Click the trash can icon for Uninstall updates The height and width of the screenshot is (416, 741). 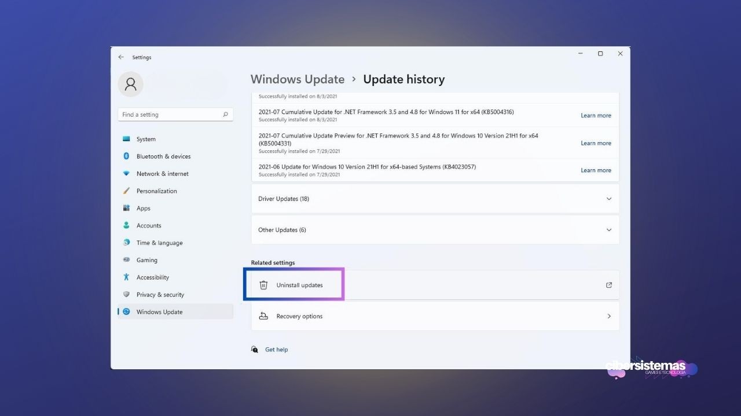tap(263, 285)
